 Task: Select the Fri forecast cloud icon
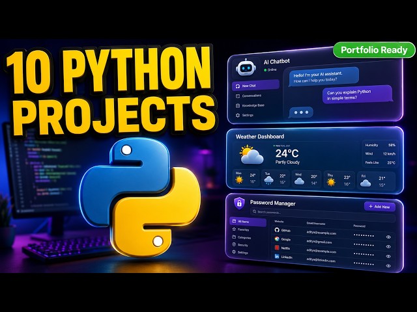click(366, 183)
